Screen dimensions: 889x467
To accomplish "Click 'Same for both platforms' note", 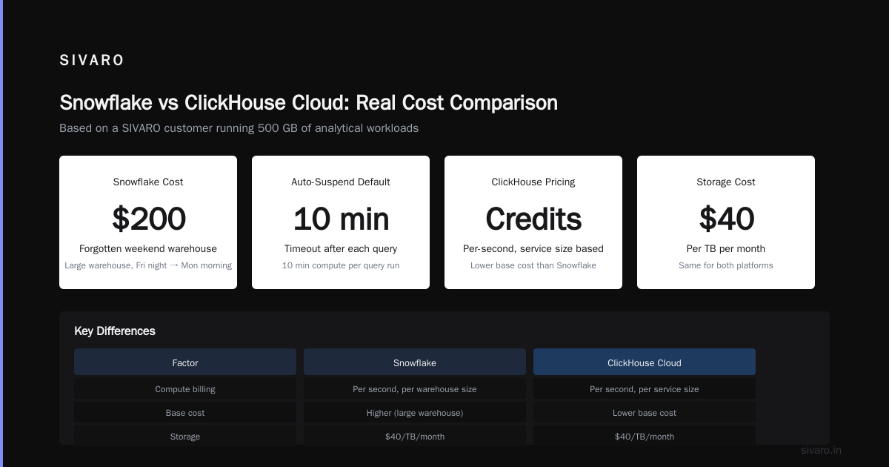I will point(726,265).
